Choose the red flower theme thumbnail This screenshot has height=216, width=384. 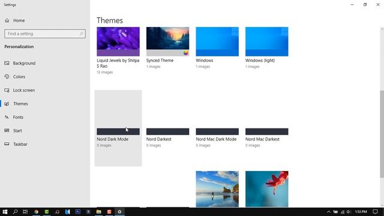click(x=266, y=189)
